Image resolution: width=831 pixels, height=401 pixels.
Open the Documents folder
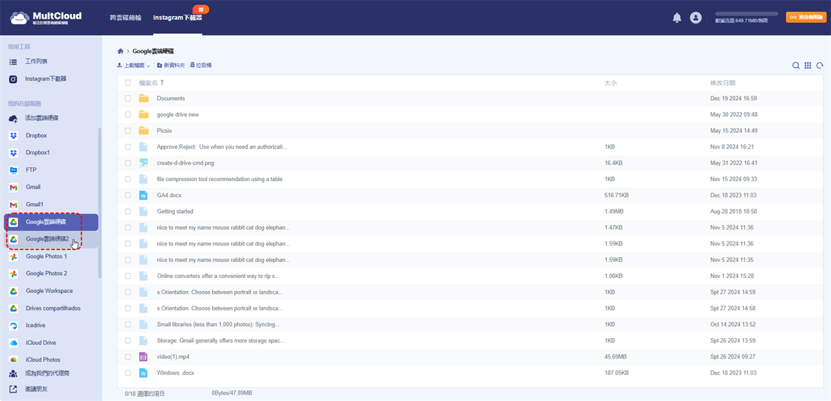point(171,99)
